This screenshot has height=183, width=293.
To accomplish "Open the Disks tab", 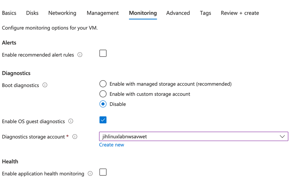I will tap(32, 13).
